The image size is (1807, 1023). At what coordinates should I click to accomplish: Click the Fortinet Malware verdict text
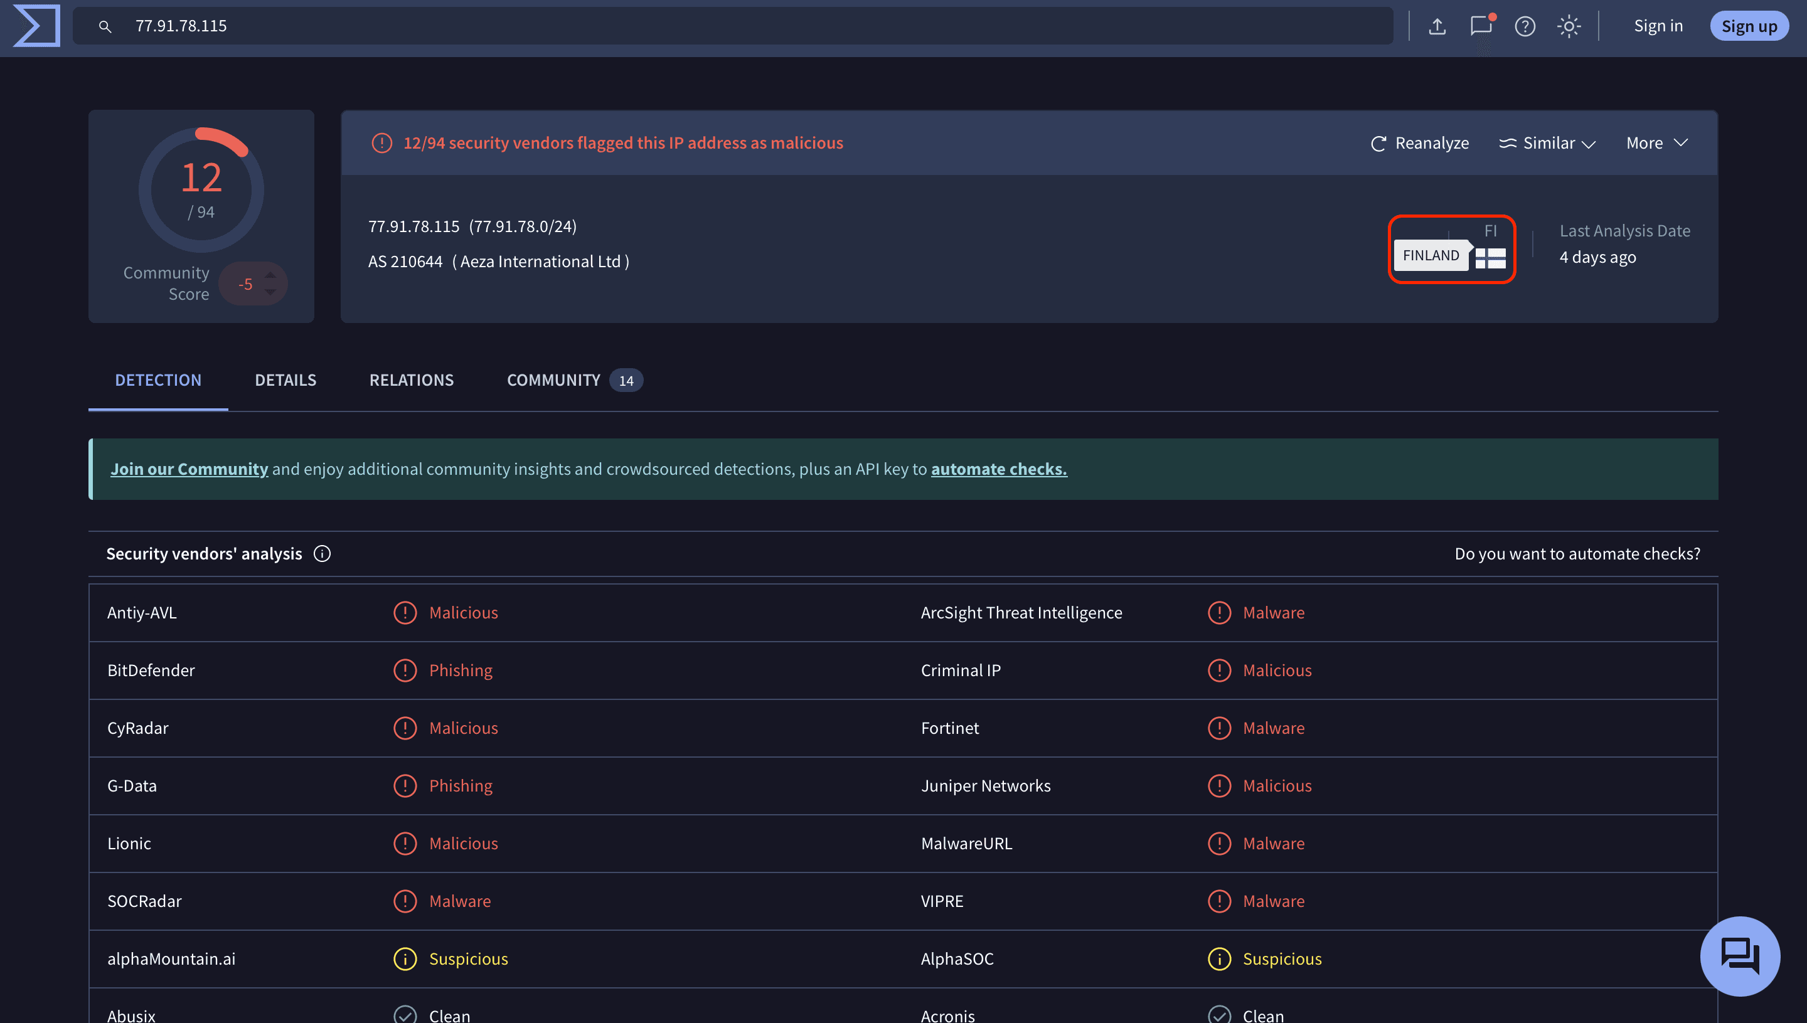pyautogui.click(x=1273, y=728)
